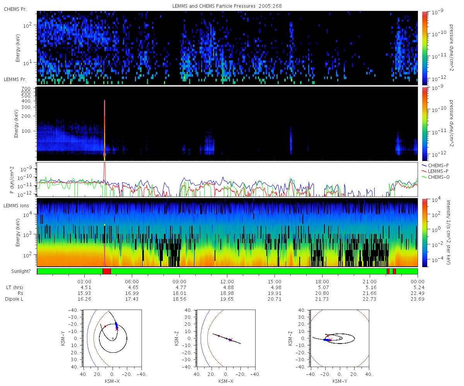Pick the CHEMS-O legend entry
Image resolution: width=464 pixels, height=386 pixels.
point(435,177)
